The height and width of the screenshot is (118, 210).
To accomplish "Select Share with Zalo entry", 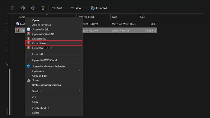I will (x=41, y=29).
